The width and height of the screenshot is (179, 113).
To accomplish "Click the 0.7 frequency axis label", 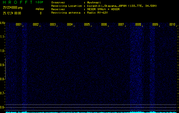I will click(3, 93).
